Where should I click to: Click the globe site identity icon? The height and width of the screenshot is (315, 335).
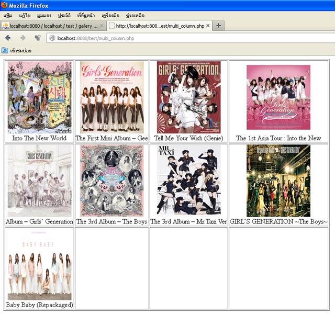pyautogui.click(x=52, y=38)
